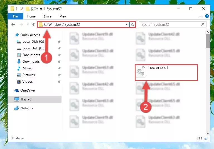214x149 pixels.
Task: Click the search magnifier icon
Action: pyautogui.click(x=203, y=24)
